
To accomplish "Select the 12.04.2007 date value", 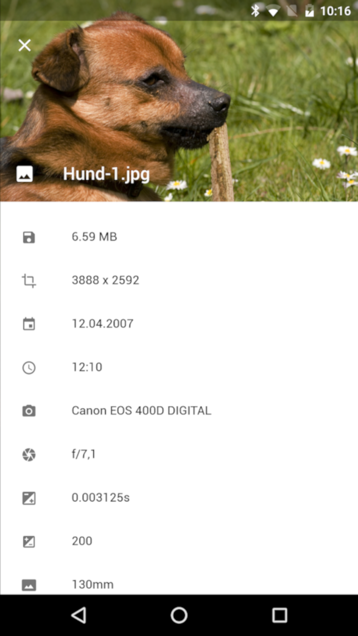I will [x=102, y=324].
